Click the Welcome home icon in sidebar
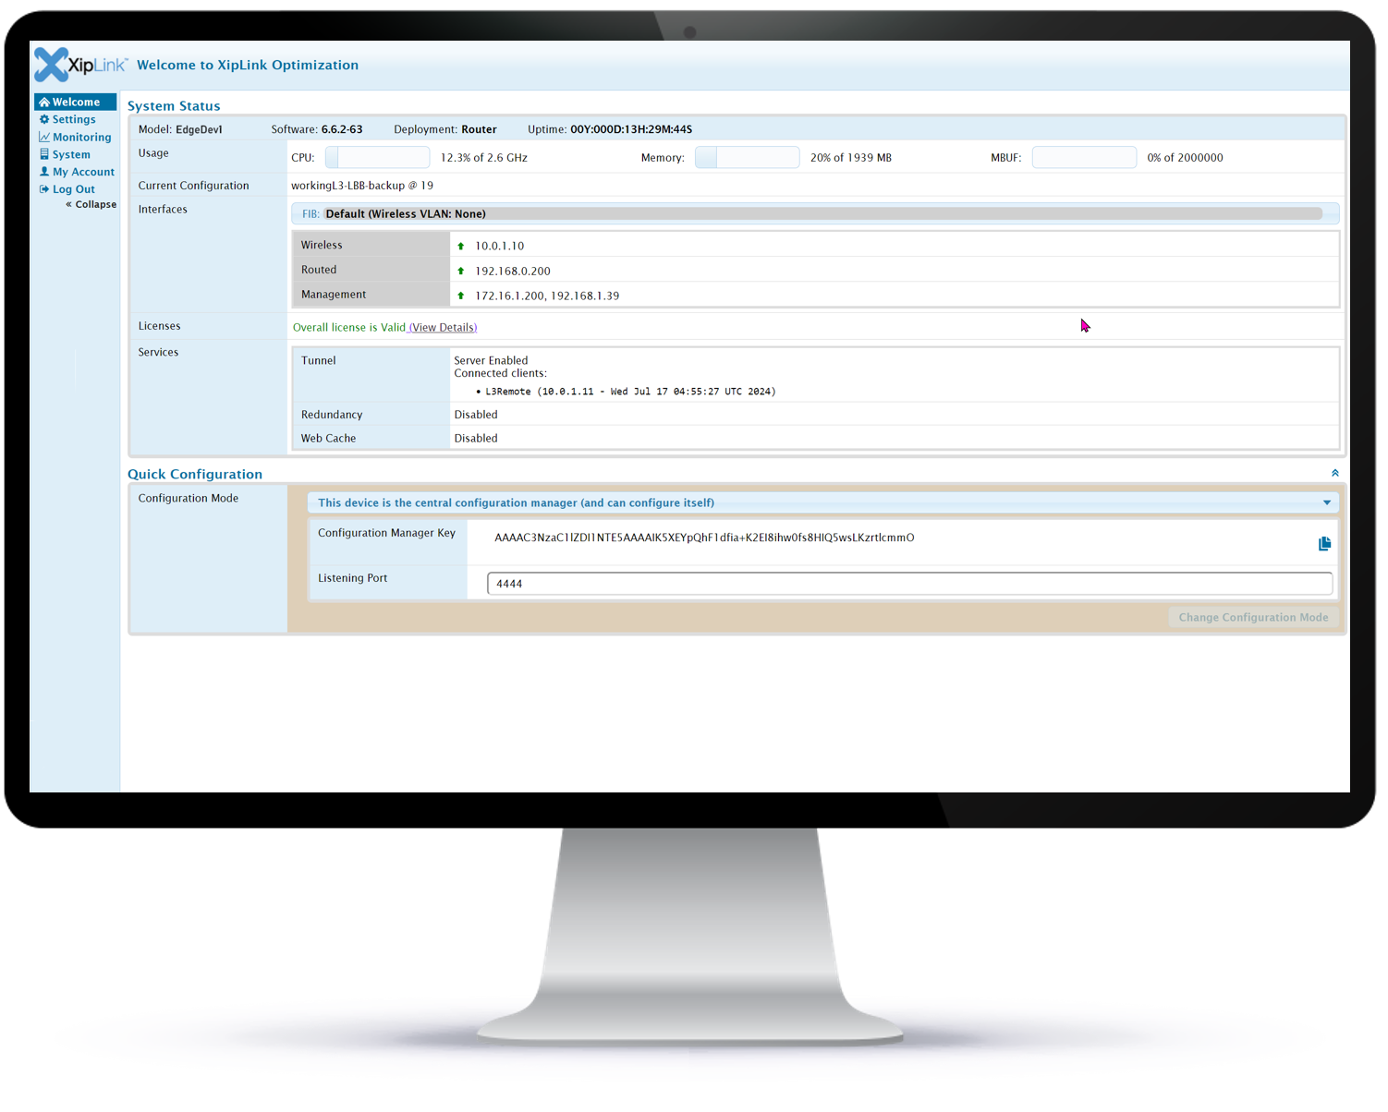 [x=43, y=103]
